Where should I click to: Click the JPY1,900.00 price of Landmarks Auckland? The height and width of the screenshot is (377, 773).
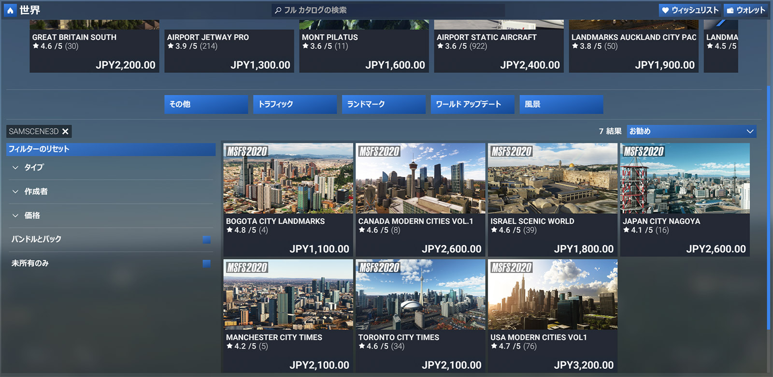(x=665, y=65)
